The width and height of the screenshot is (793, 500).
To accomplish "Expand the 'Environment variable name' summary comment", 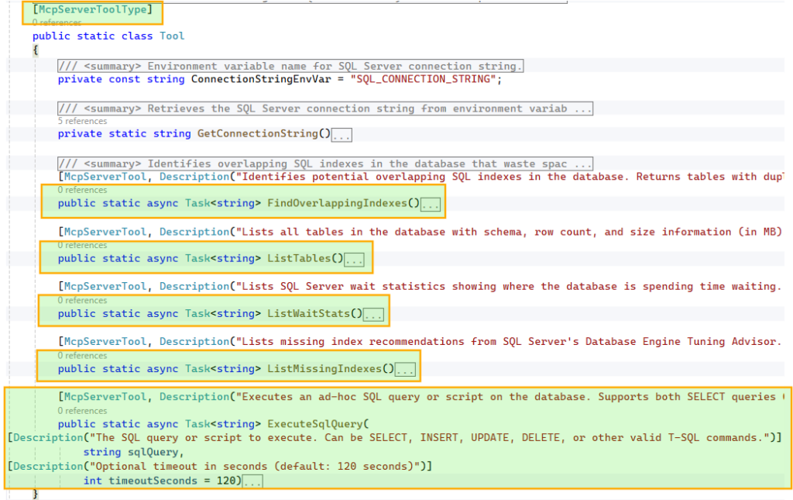I will (x=291, y=66).
